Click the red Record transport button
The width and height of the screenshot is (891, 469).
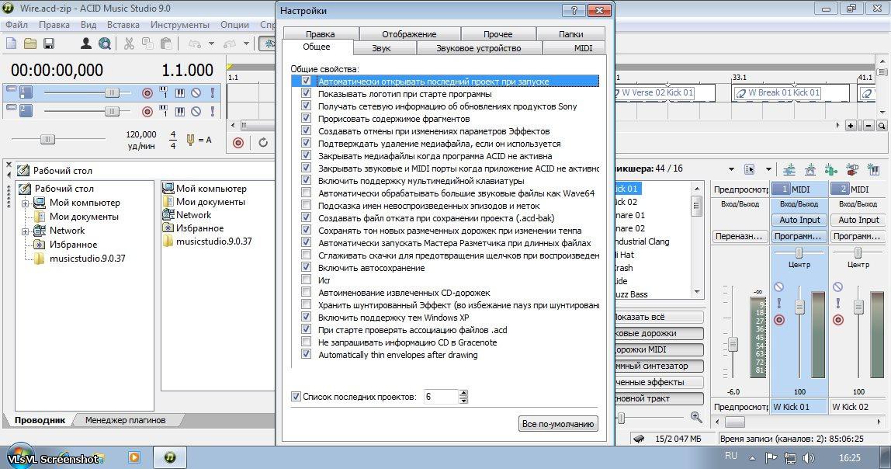pos(238,143)
